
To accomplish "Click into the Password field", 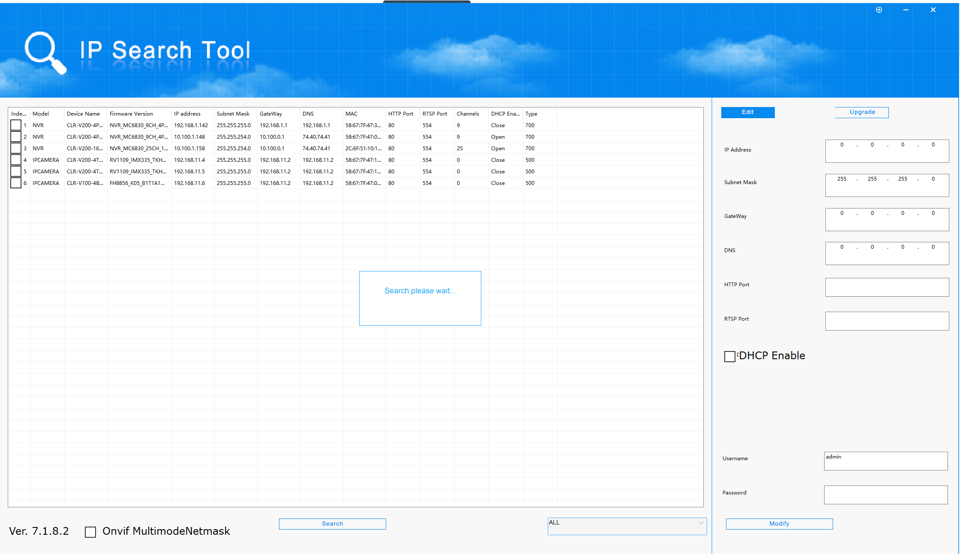I will pos(885,494).
